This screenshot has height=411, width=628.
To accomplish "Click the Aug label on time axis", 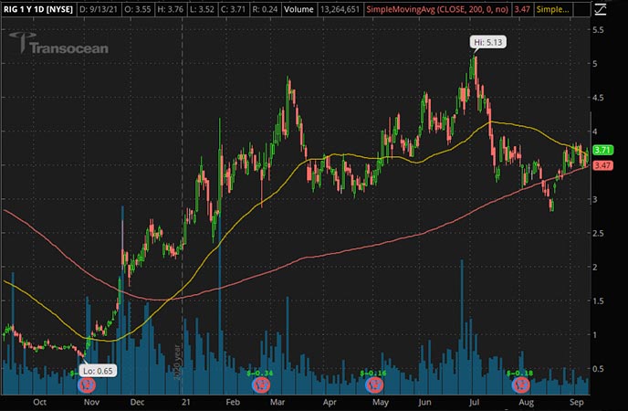I will pyautogui.click(x=527, y=402).
